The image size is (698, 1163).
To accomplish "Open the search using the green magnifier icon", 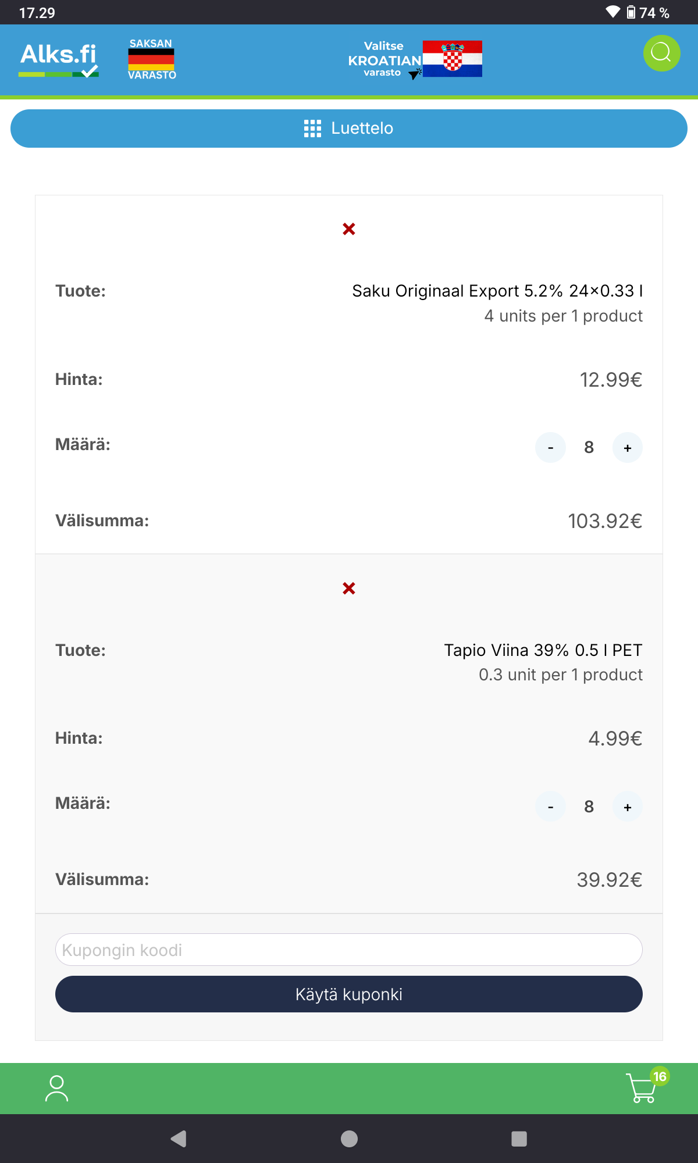I will [x=661, y=53].
